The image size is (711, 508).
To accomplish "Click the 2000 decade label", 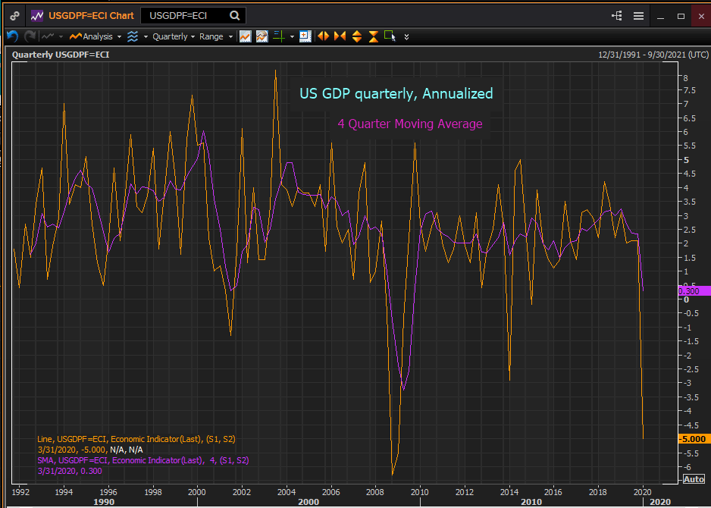I will (309, 502).
